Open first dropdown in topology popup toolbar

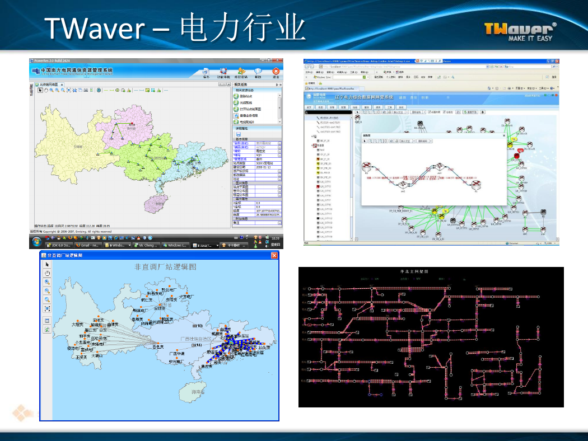click(x=408, y=141)
